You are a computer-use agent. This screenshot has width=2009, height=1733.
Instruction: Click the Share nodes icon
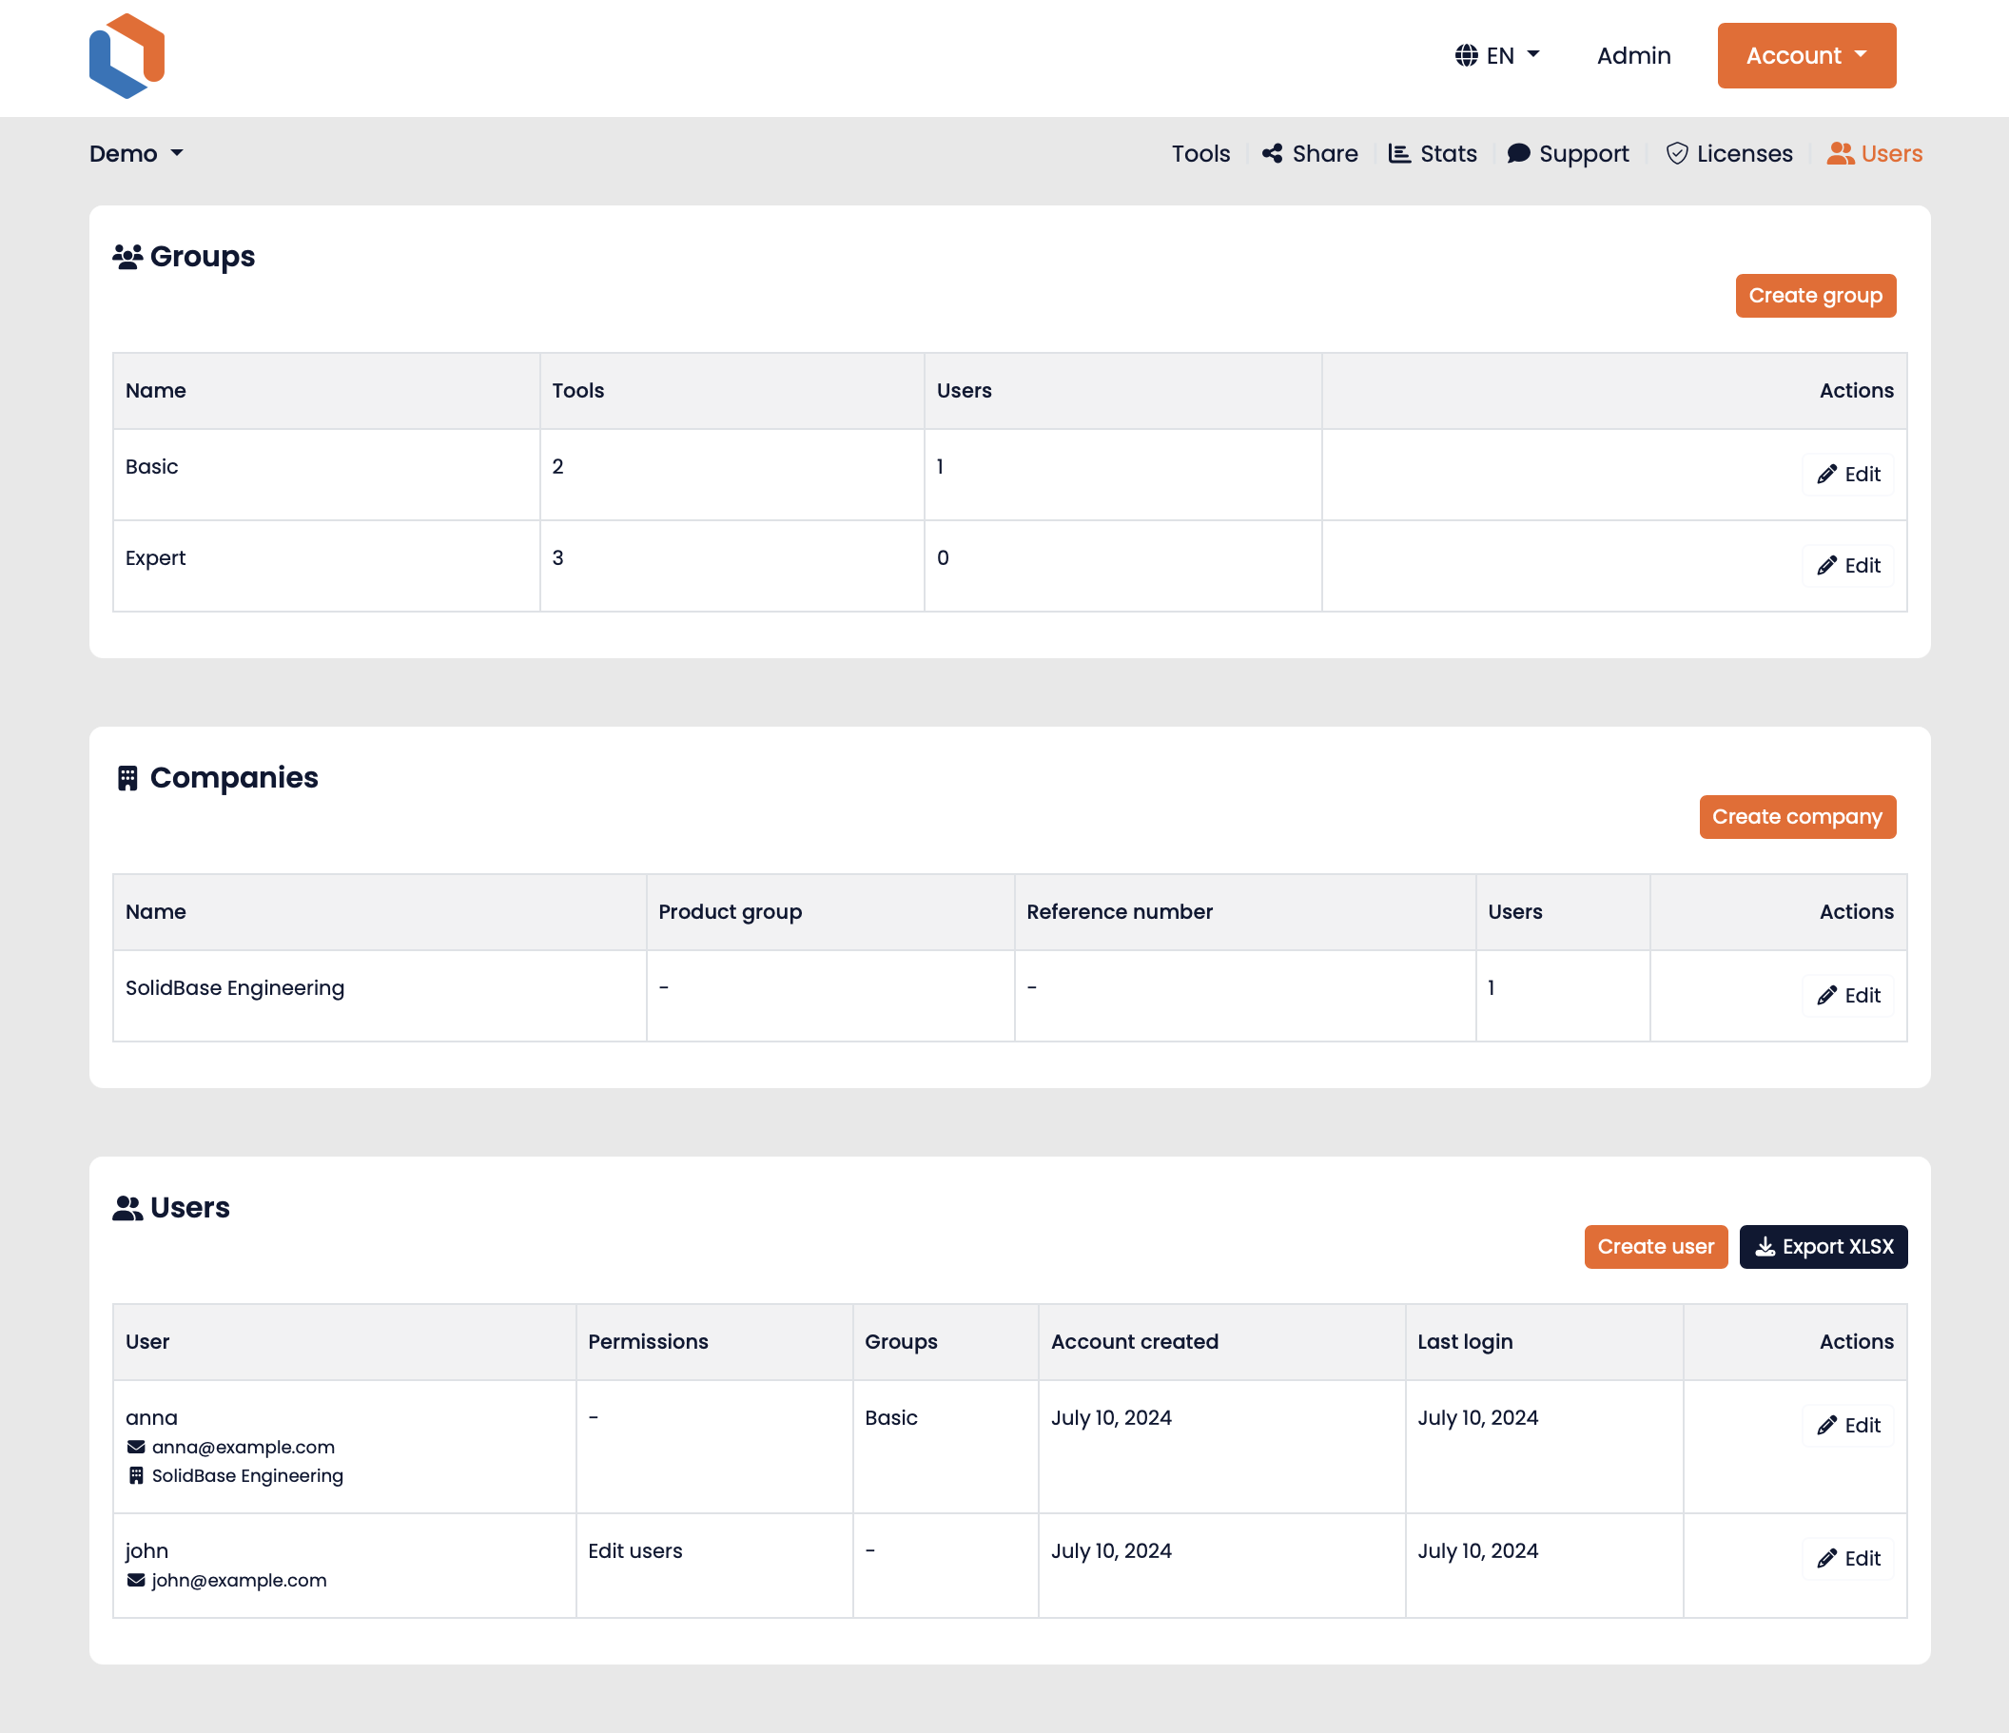pyautogui.click(x=1272, y=153)
